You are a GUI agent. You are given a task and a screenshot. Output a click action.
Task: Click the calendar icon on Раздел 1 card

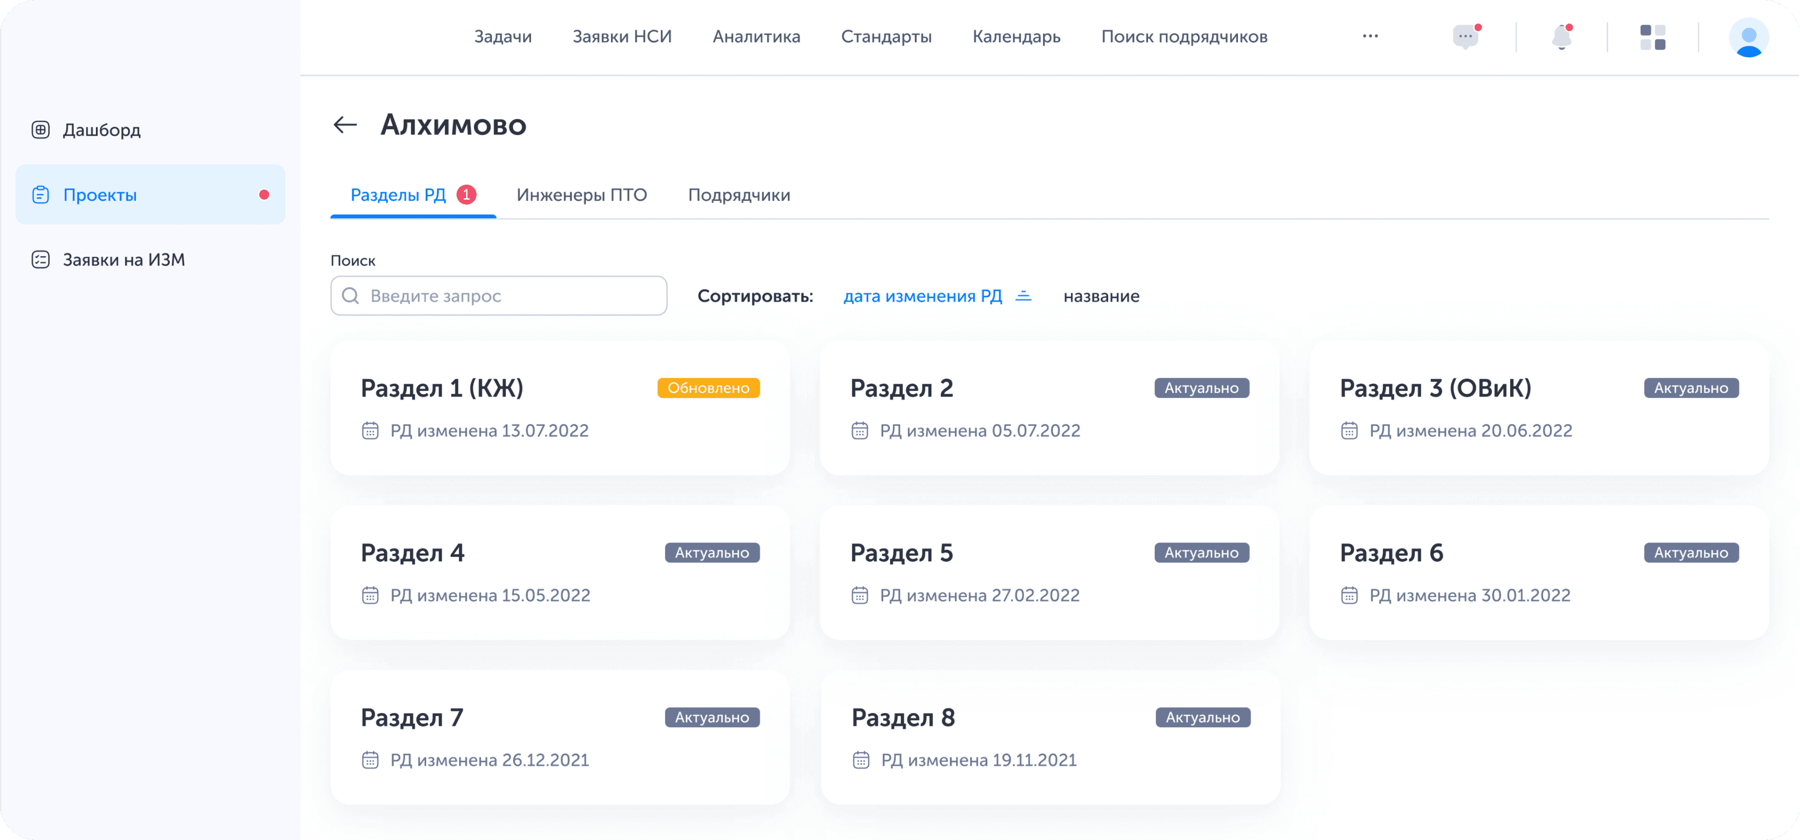coord(370,430)
